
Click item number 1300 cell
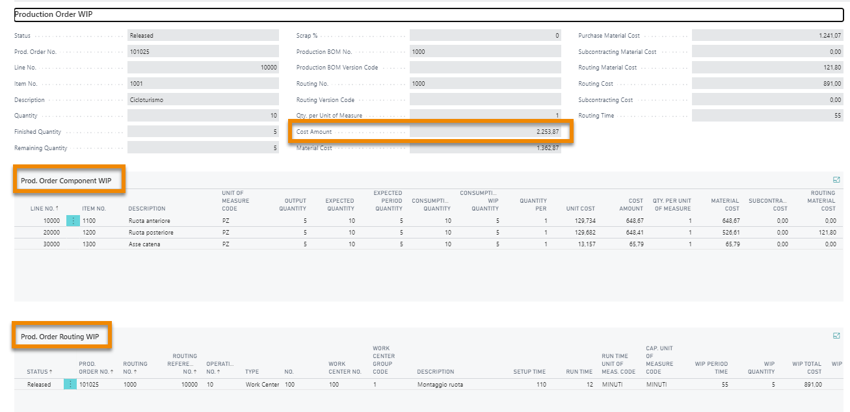pyautogui.click(x=89, y=244)
